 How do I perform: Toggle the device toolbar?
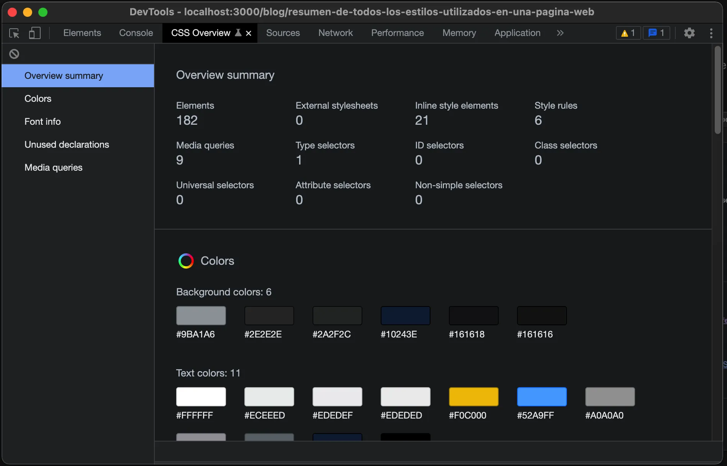34,33
